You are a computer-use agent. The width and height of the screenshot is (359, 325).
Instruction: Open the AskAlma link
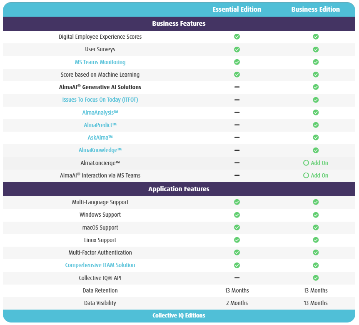(100, 137)
